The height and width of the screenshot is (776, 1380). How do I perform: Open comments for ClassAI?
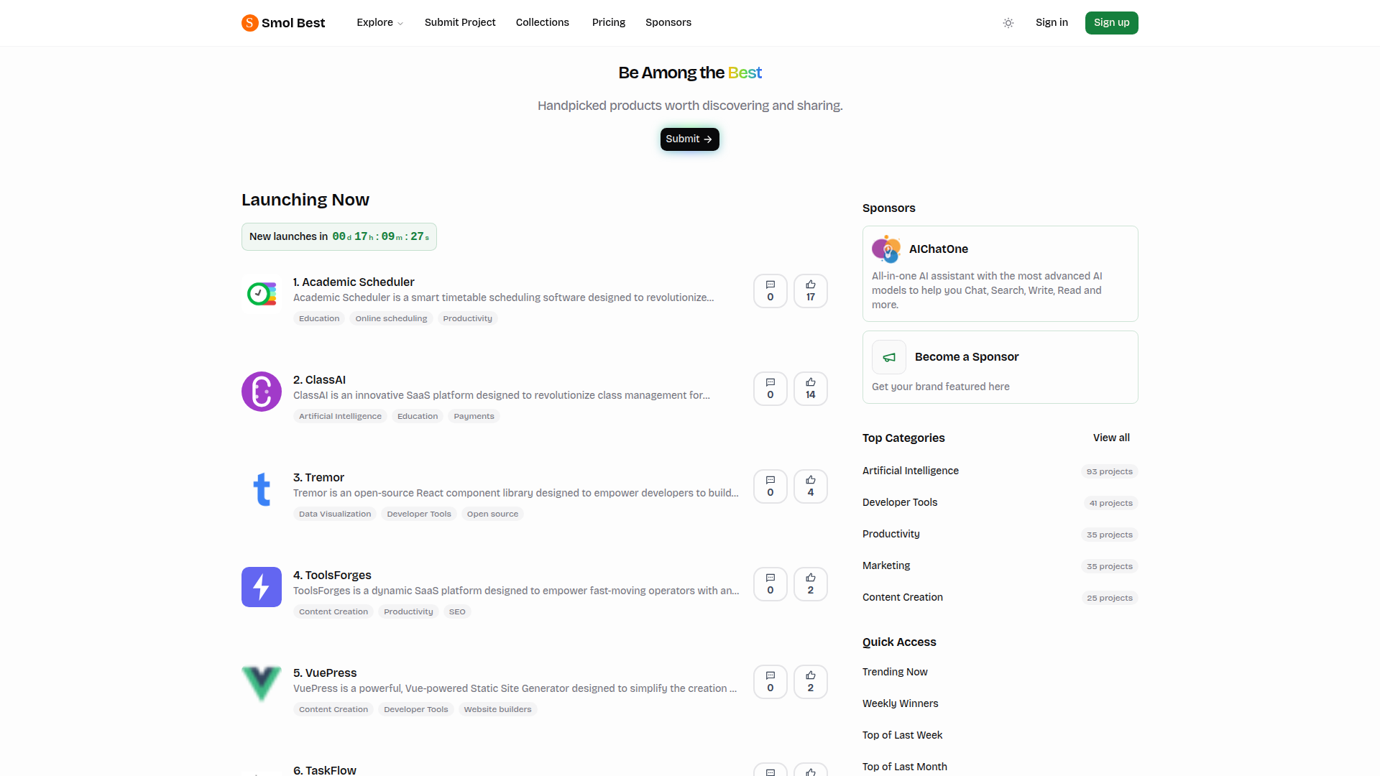[770, 389]
